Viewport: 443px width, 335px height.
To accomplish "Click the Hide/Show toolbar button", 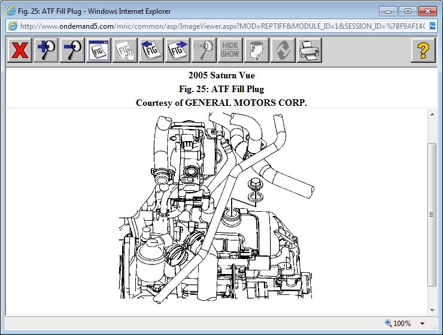I will pyautogui.click(x=230, y=50).
